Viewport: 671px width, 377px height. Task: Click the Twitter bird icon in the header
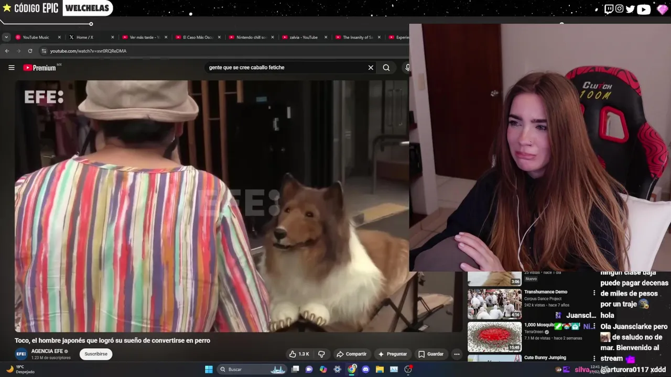[630, 9]
